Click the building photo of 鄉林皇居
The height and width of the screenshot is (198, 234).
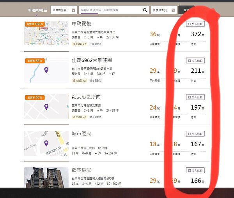tap(46, 177)
